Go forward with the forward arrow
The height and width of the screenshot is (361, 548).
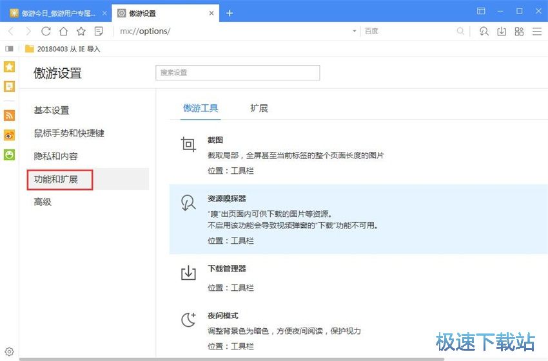click(28, 32)
